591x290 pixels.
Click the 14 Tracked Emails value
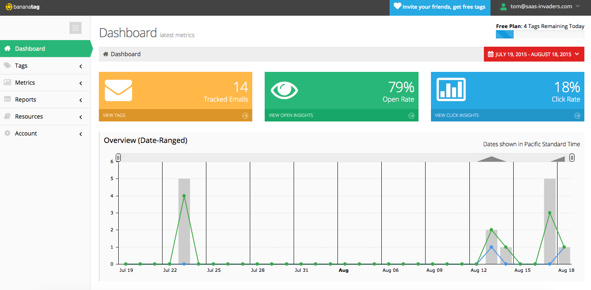click(x=240, y=87)
